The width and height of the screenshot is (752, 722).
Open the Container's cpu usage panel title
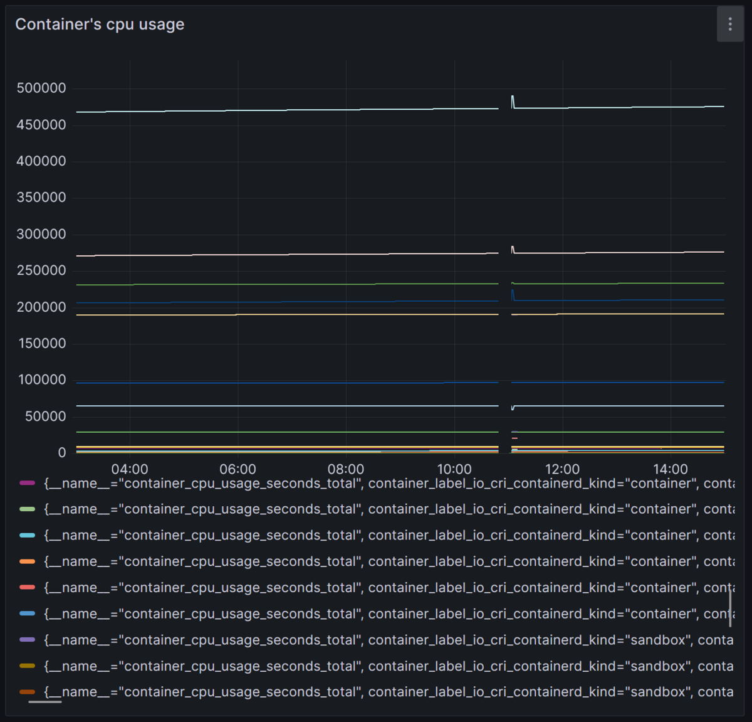(x=100, y=24)
